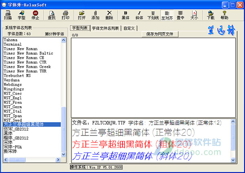Screen dimensions: 245x173
Task: Switch to the 字体文件名列表 tab
Action: tap(105, 28)
